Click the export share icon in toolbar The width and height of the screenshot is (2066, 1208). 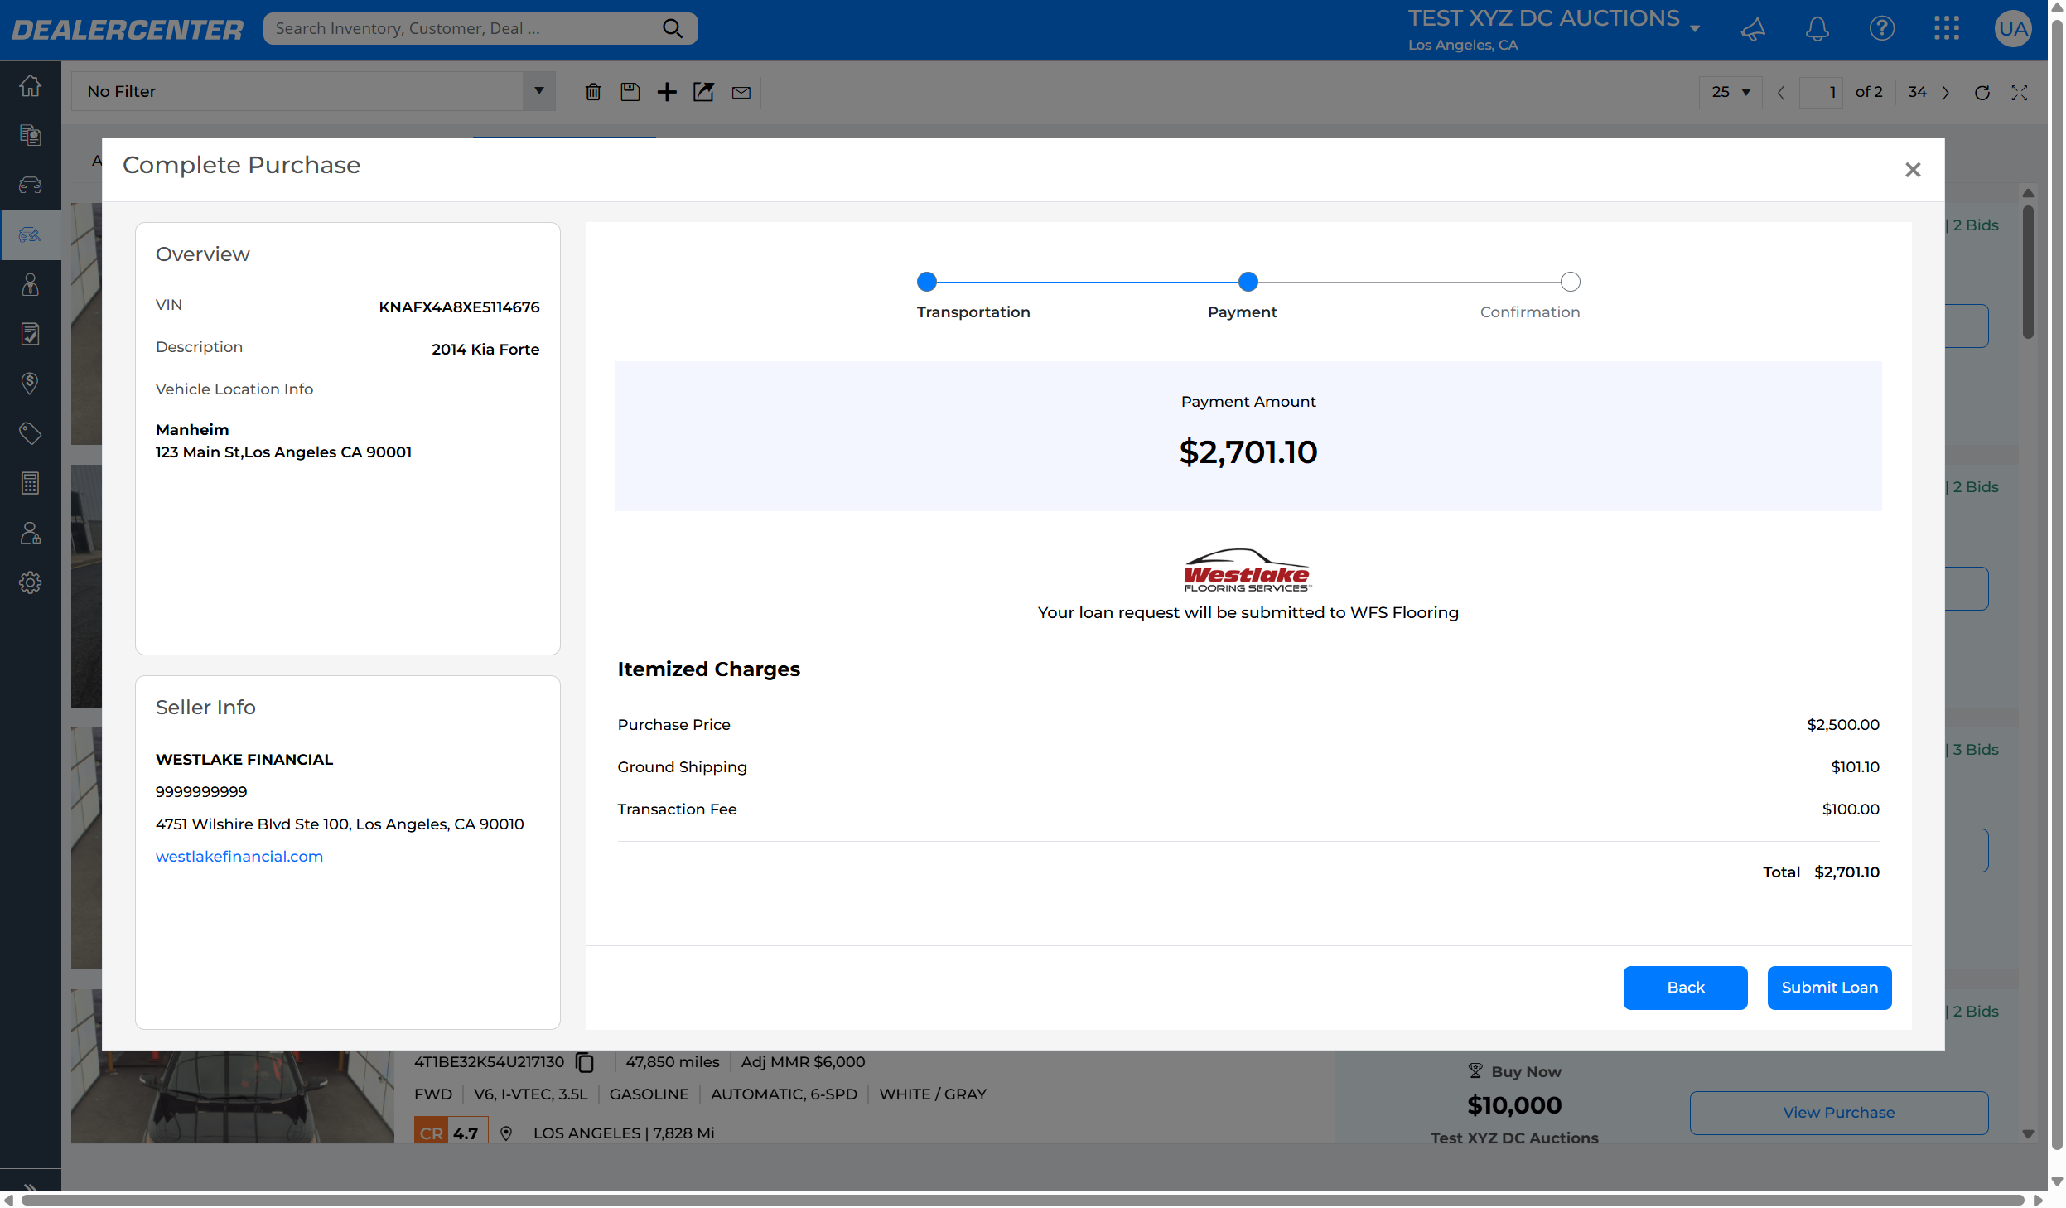tap(703, 92)
